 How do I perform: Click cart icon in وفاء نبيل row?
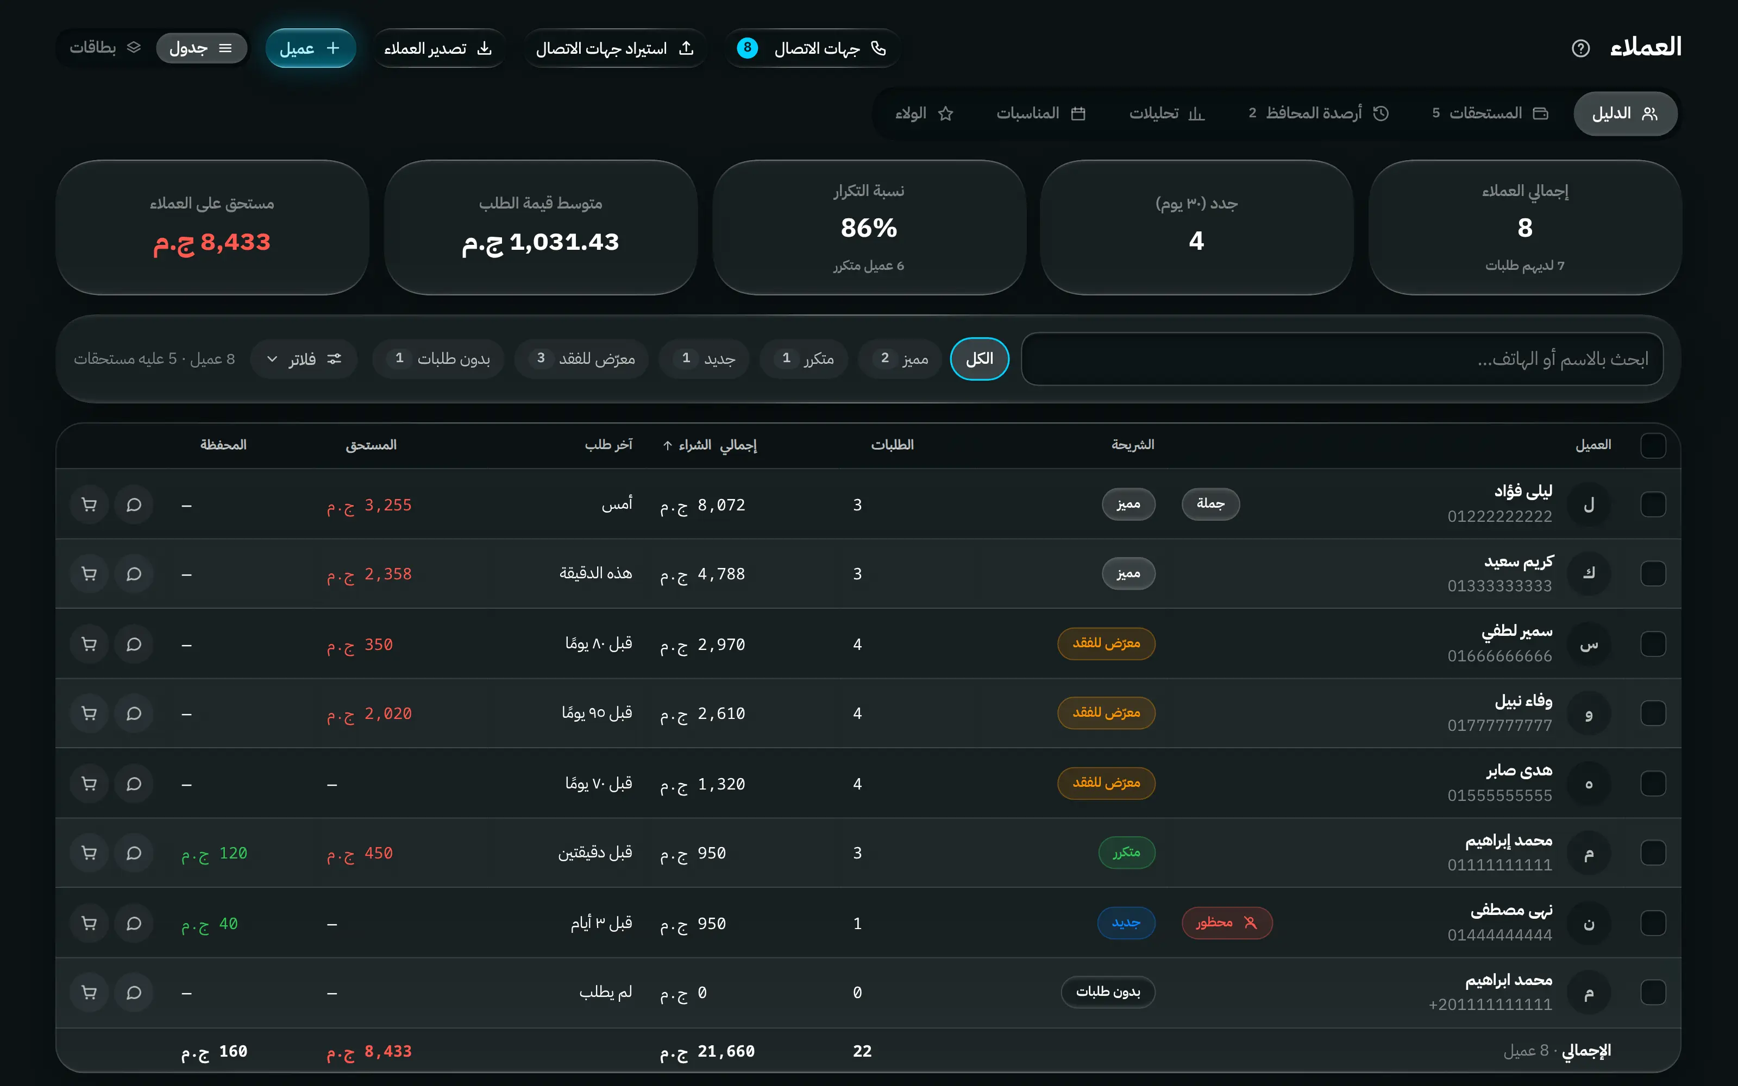tap(89, 713)
